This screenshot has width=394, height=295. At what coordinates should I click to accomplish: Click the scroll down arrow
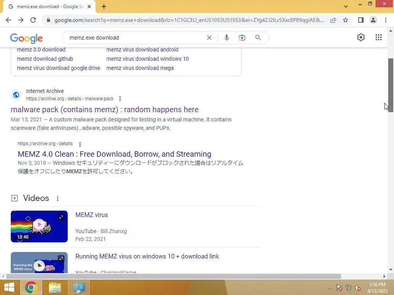point(391,270)
